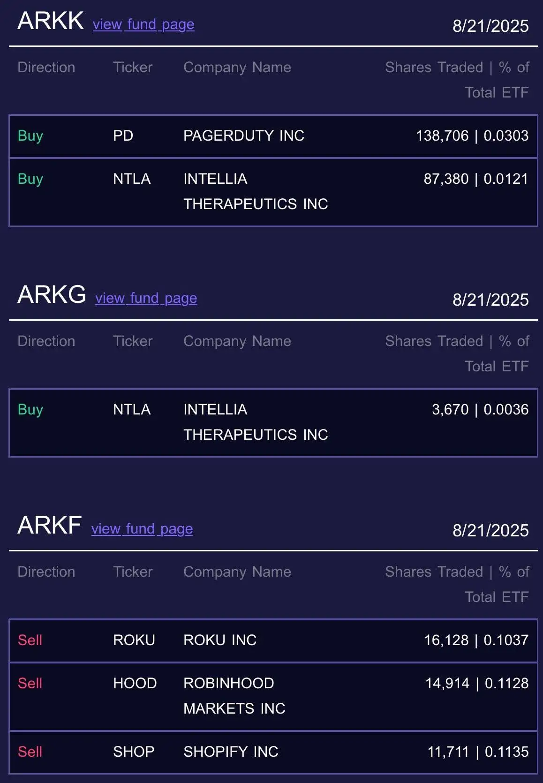543x783 pixels.
Task: Open the ARKF view fund page link
Action: pyautogui.click(x=141, y=529)
